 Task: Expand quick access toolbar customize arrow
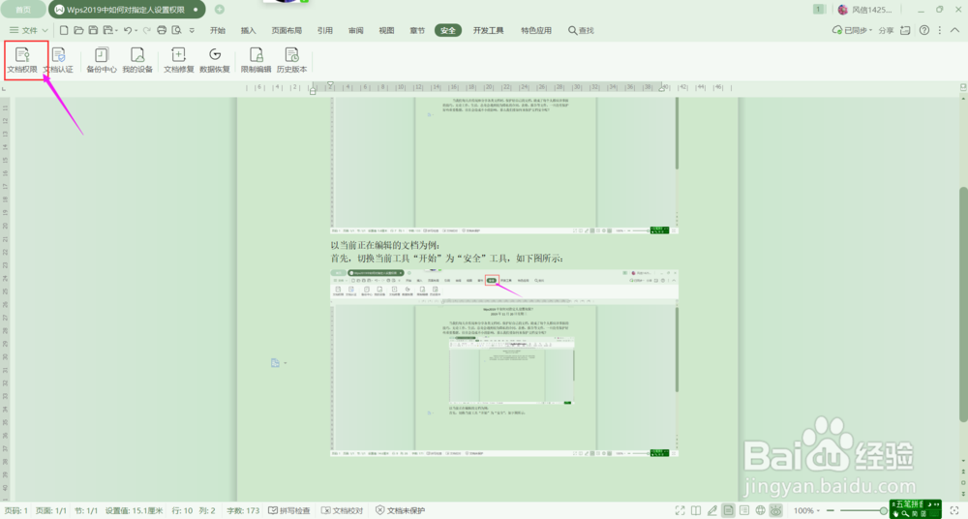192,30
